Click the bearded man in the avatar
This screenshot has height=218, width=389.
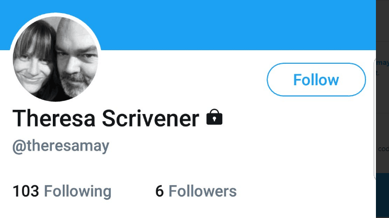76,60
